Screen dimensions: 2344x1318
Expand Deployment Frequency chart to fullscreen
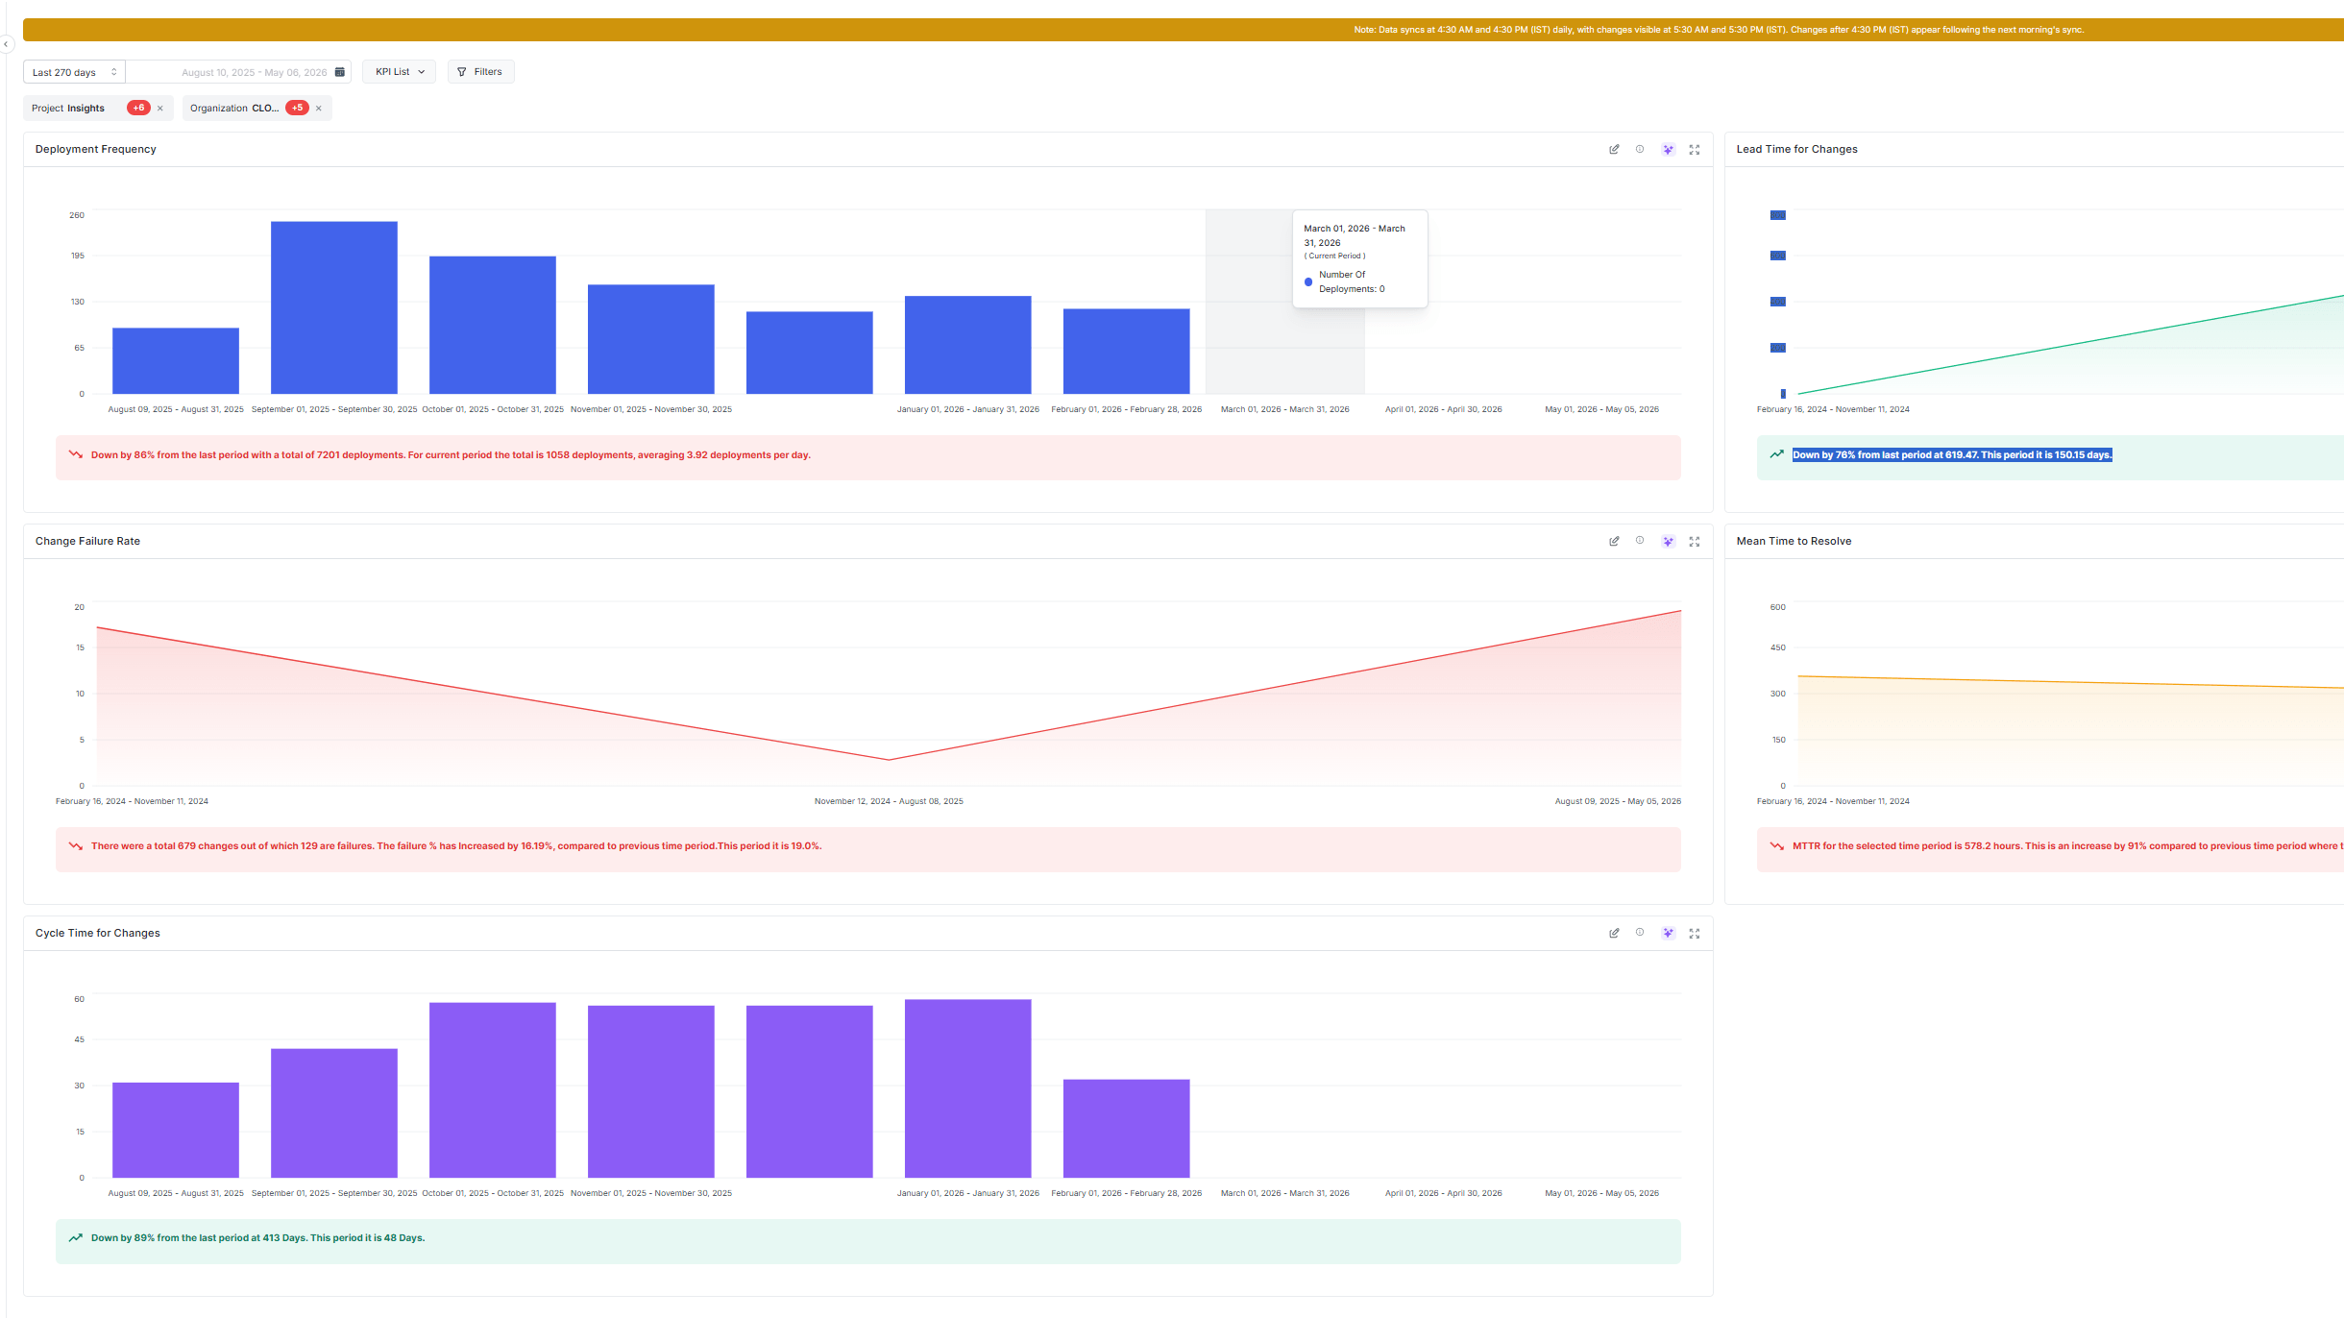[x=1695, y=150]
